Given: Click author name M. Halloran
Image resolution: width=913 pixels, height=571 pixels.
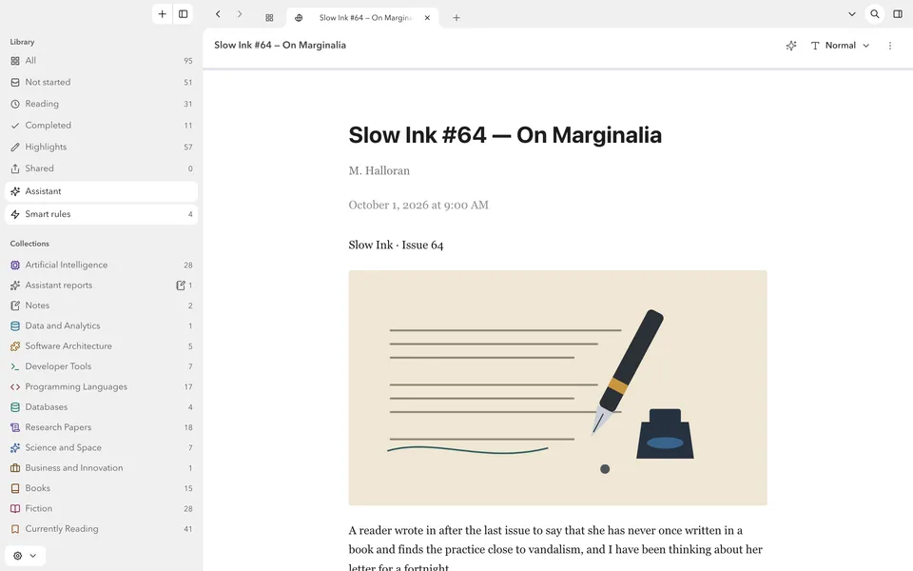Looking at the screenshot, I should coord(379,170).
